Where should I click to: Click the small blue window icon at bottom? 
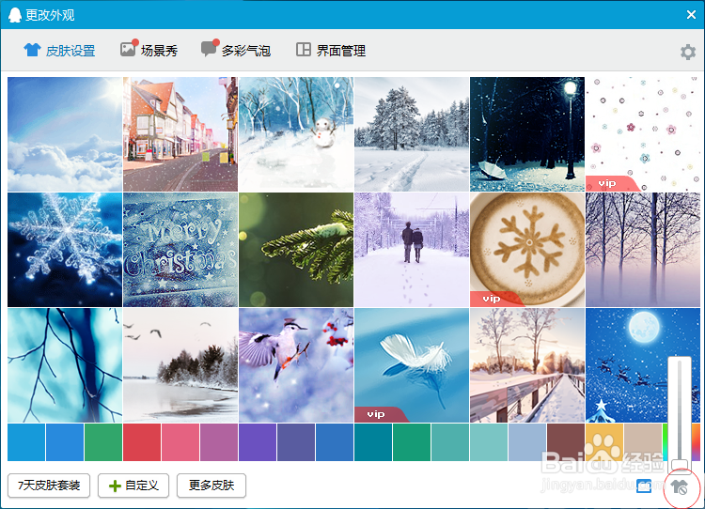644,486
